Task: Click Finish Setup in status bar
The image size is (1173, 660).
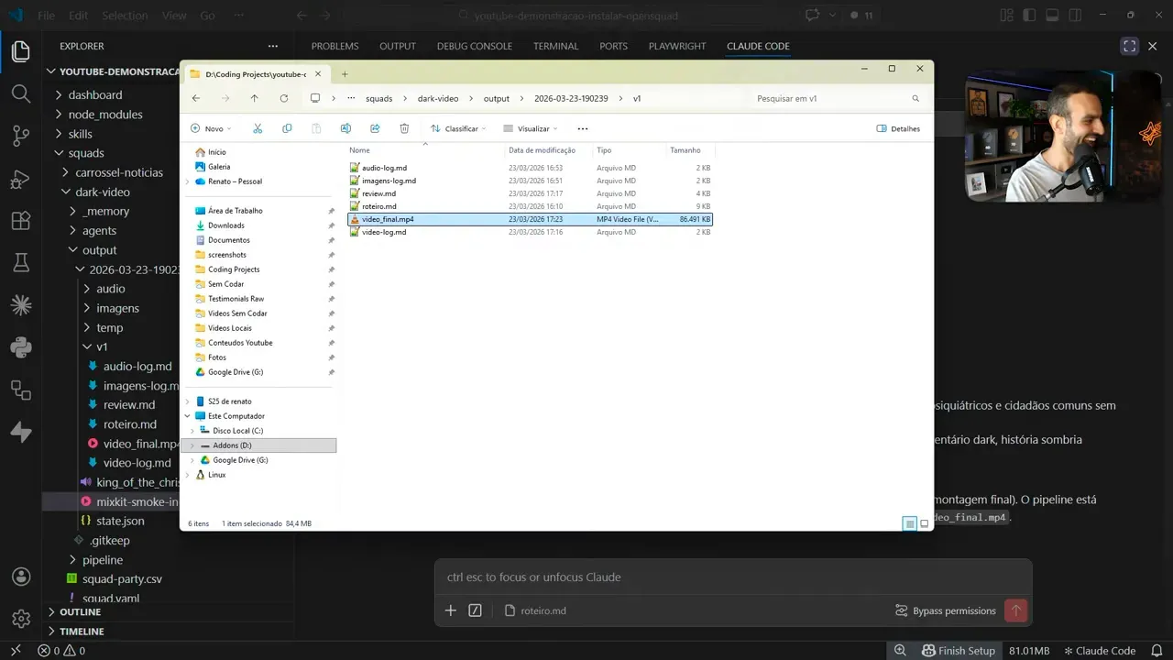Action: coord(958,651)
